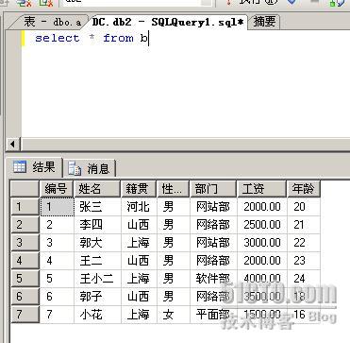
Task: Click the 2000.00 salary in 张三's row
Action: pyautogui.click(x=262, y=207)
